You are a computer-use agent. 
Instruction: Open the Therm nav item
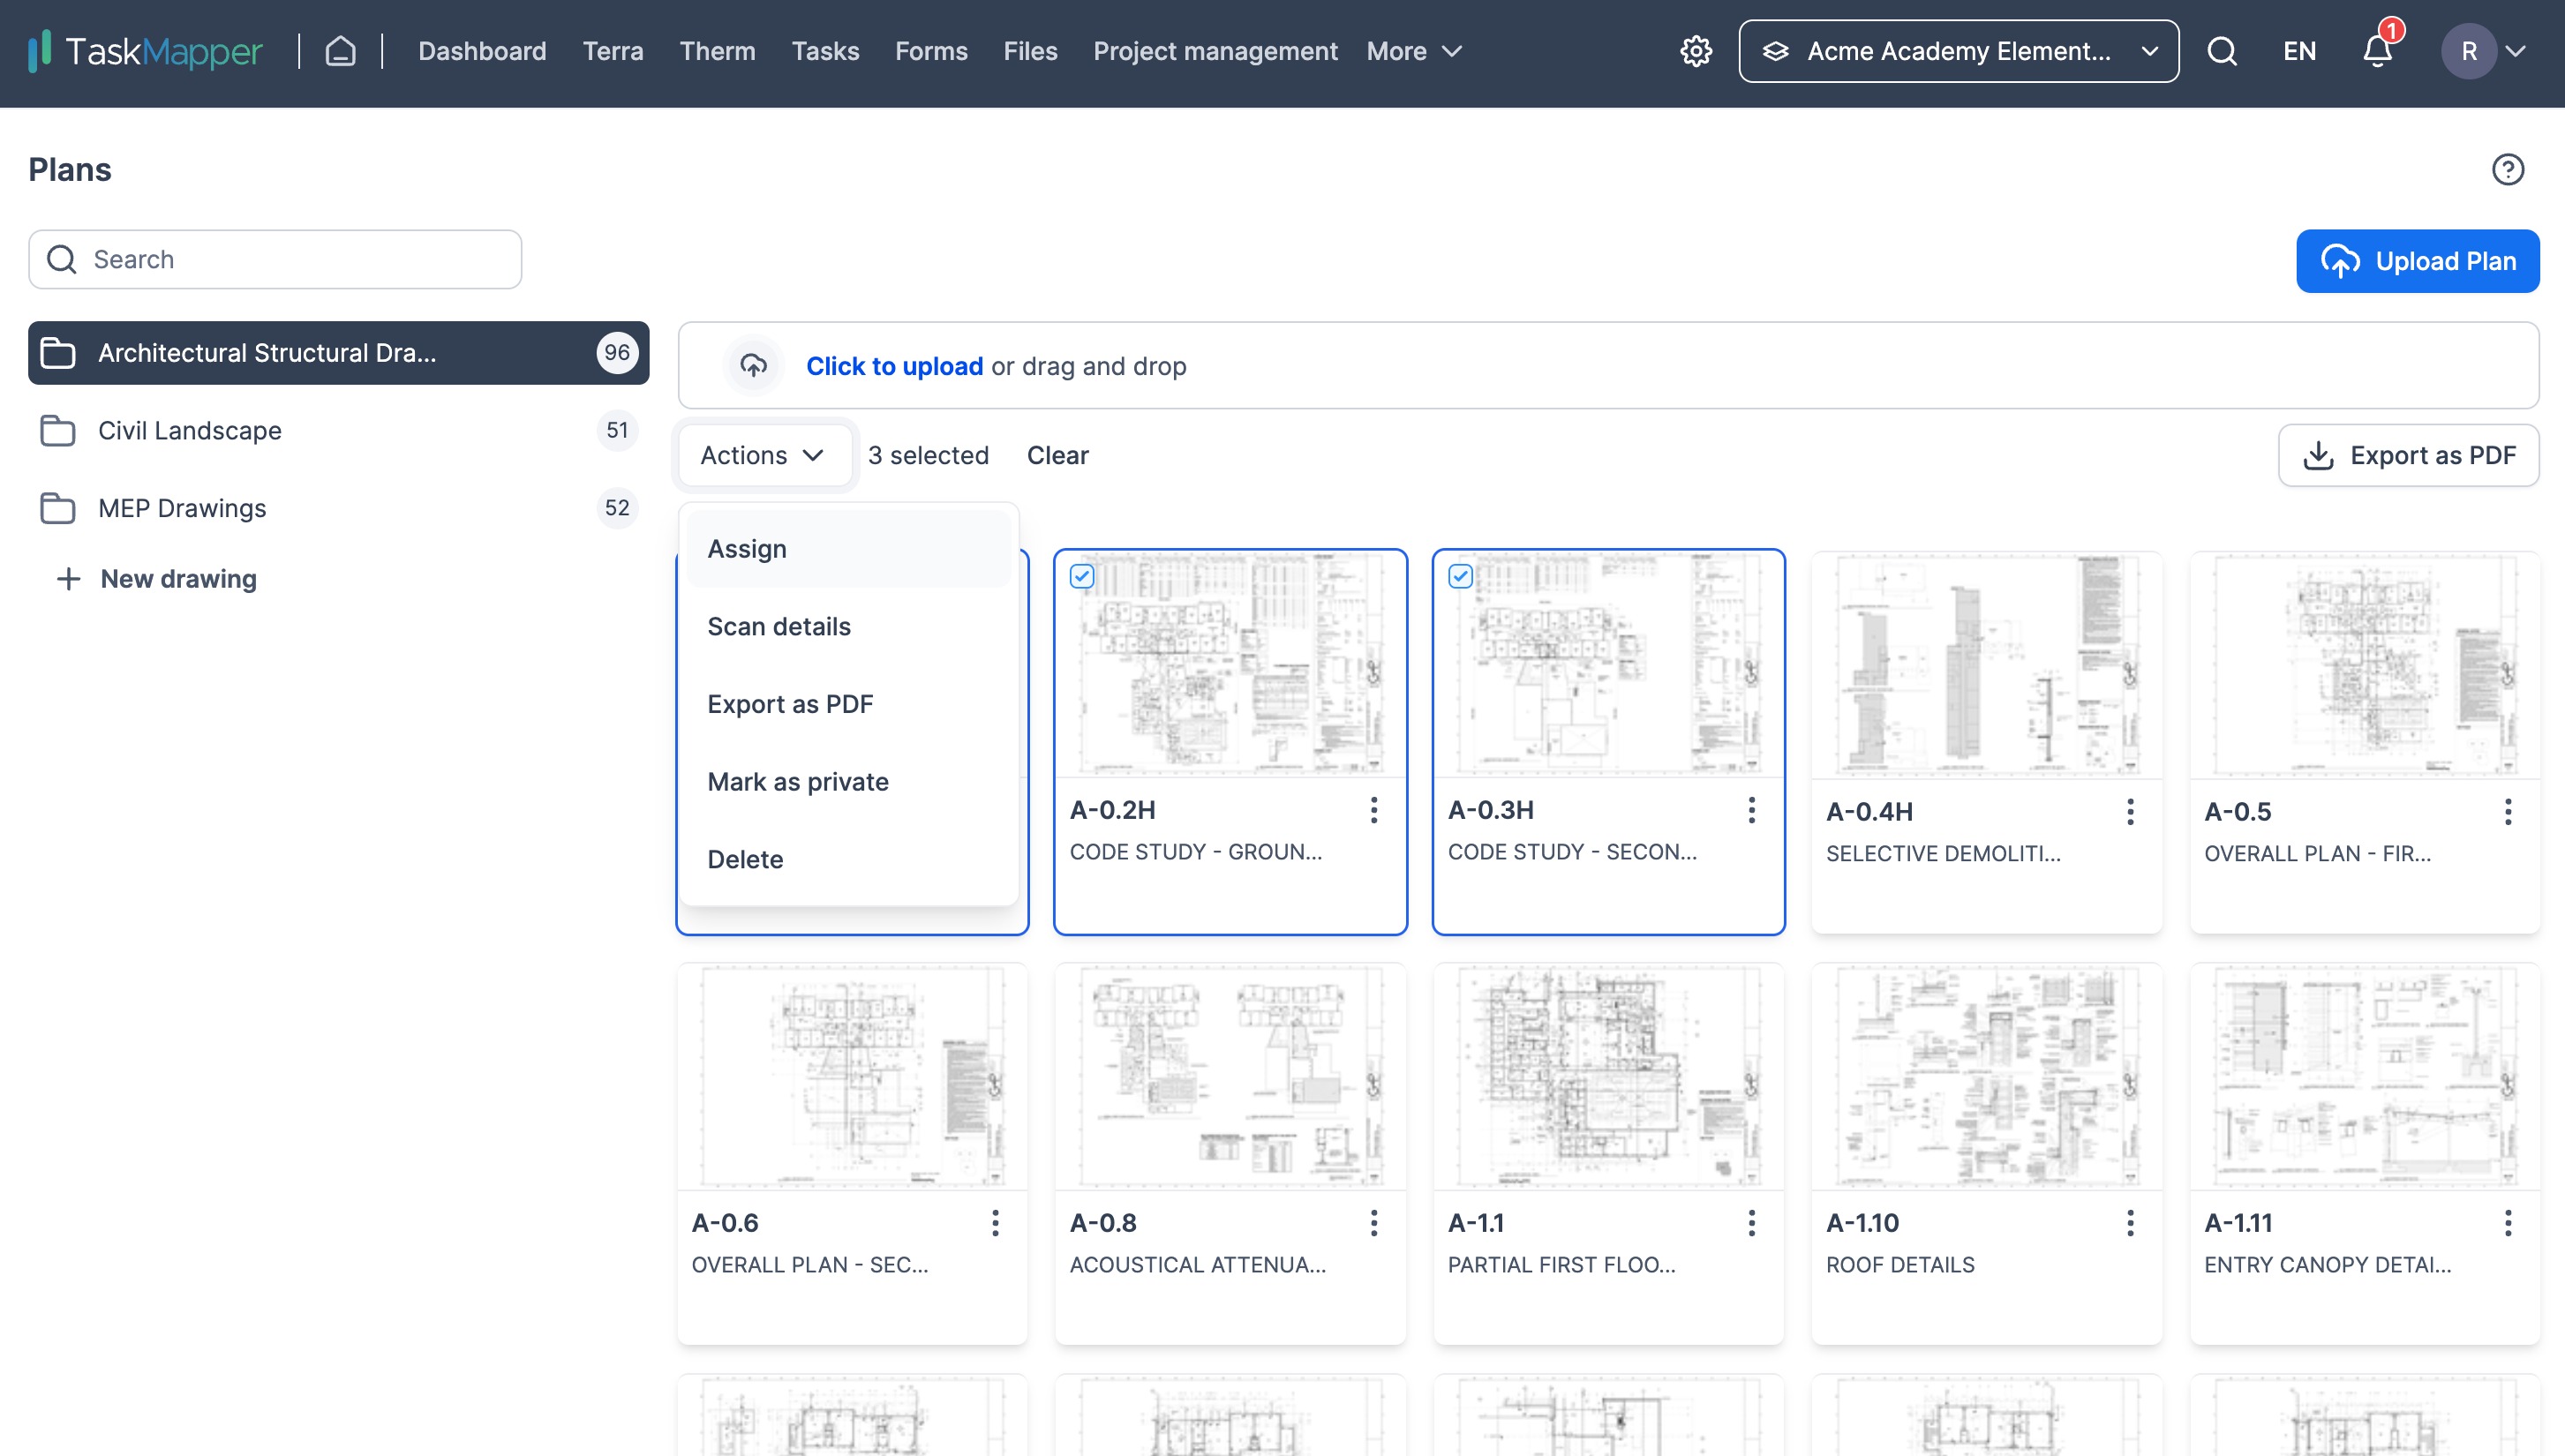[718, 51]
